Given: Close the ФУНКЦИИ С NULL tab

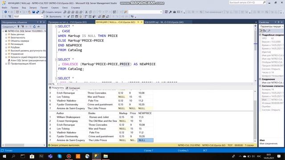Looking at the screenshot, I should coord(142,22).
